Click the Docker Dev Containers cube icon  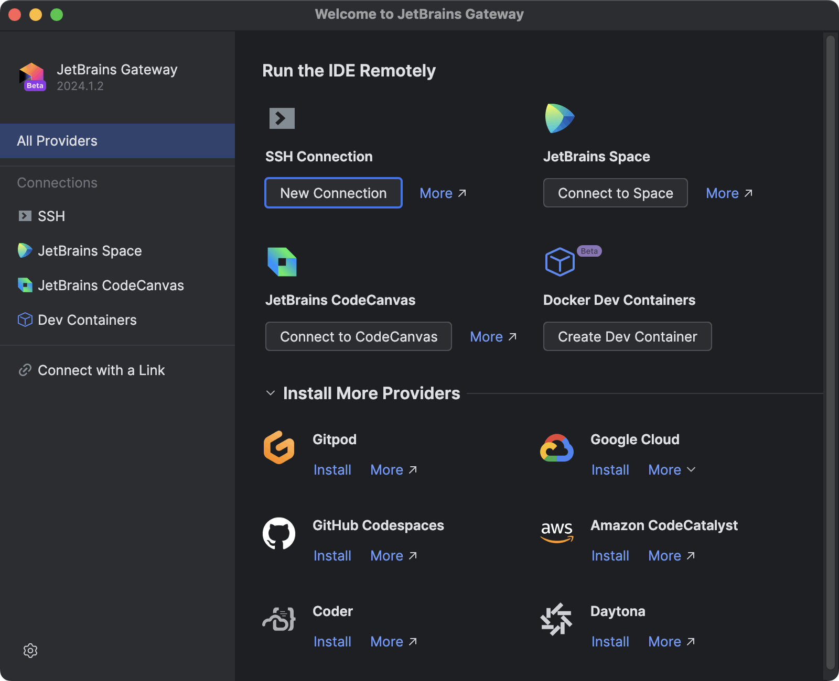pyautogui.click(x=560, y=262)
